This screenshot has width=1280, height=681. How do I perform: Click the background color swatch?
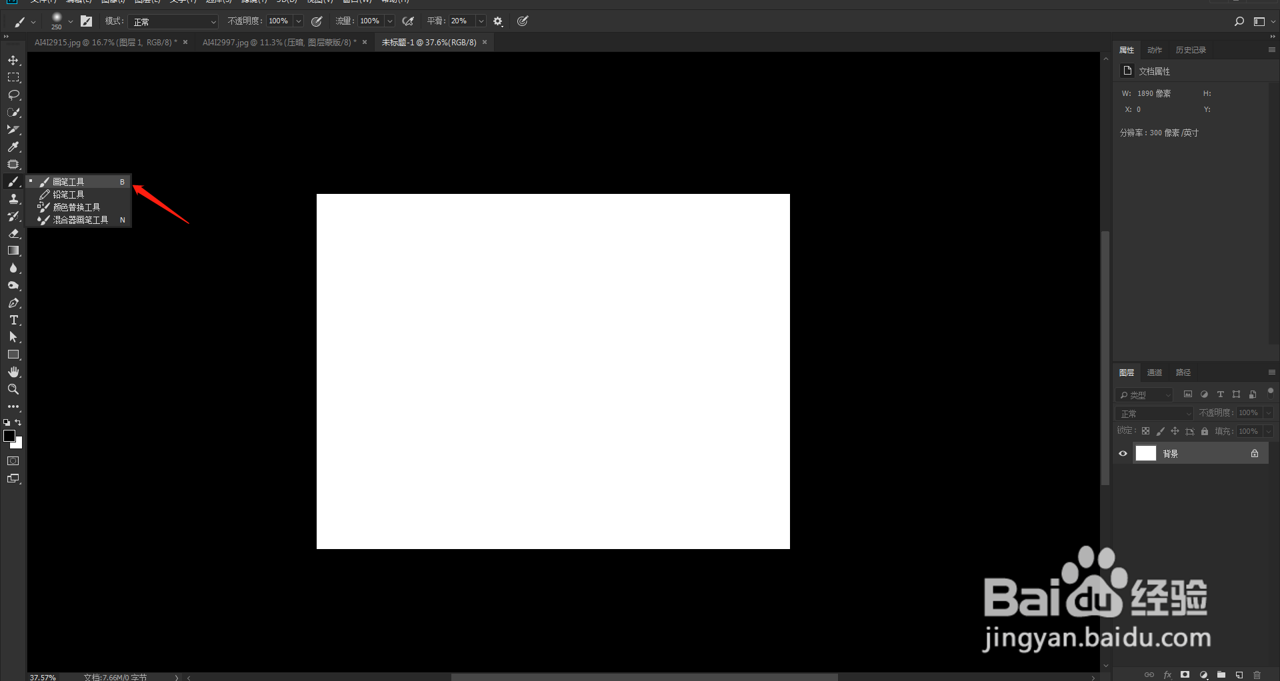point(19,444)
